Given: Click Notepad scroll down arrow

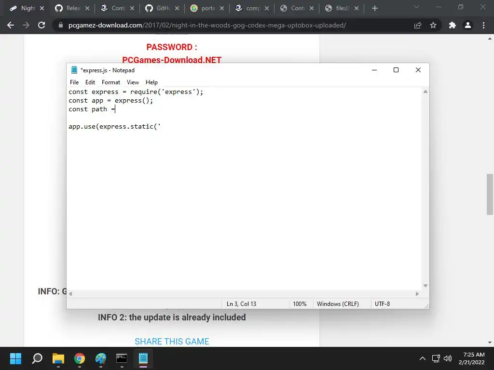Looking at the screenshot, I should 425,286.
